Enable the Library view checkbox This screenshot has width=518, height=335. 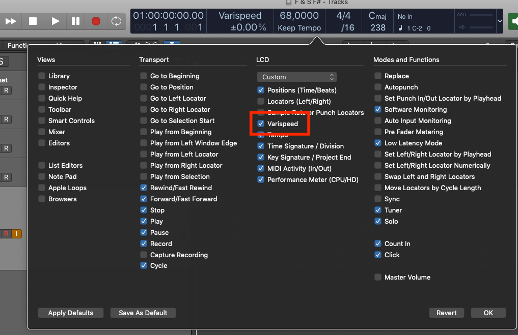(42, 76)
